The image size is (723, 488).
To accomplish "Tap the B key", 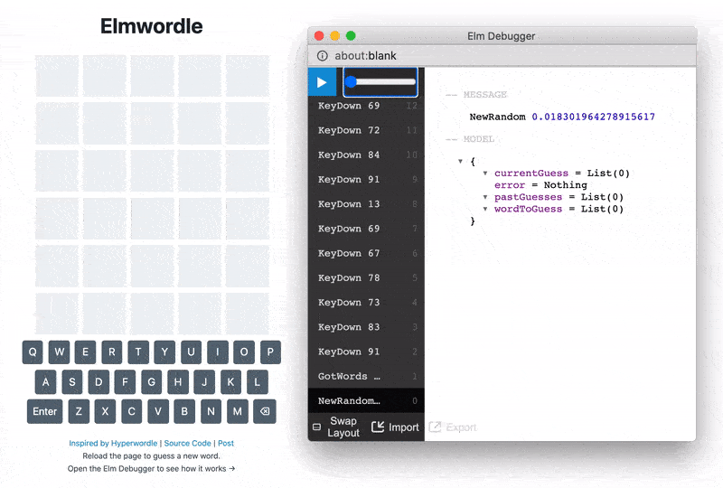I will 184,411.
